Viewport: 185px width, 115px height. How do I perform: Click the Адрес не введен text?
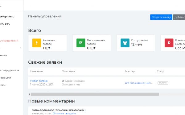[x=75, y=81]
